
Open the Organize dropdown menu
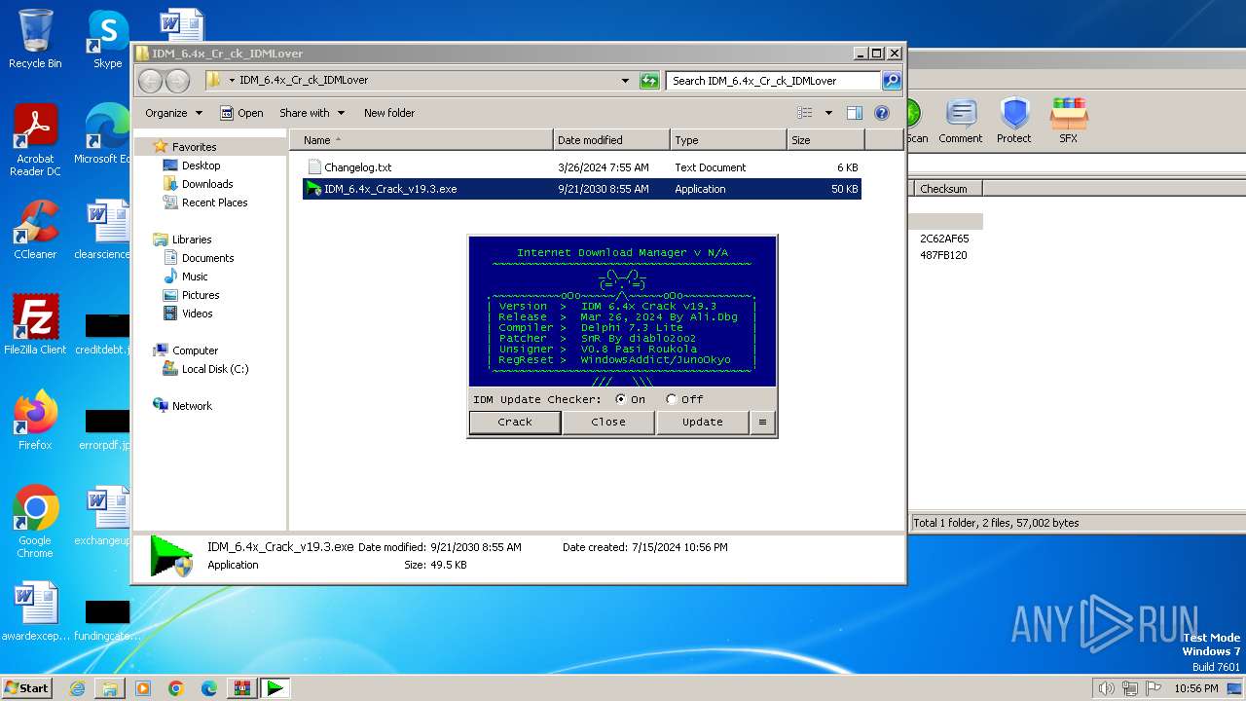coord(173,113)
